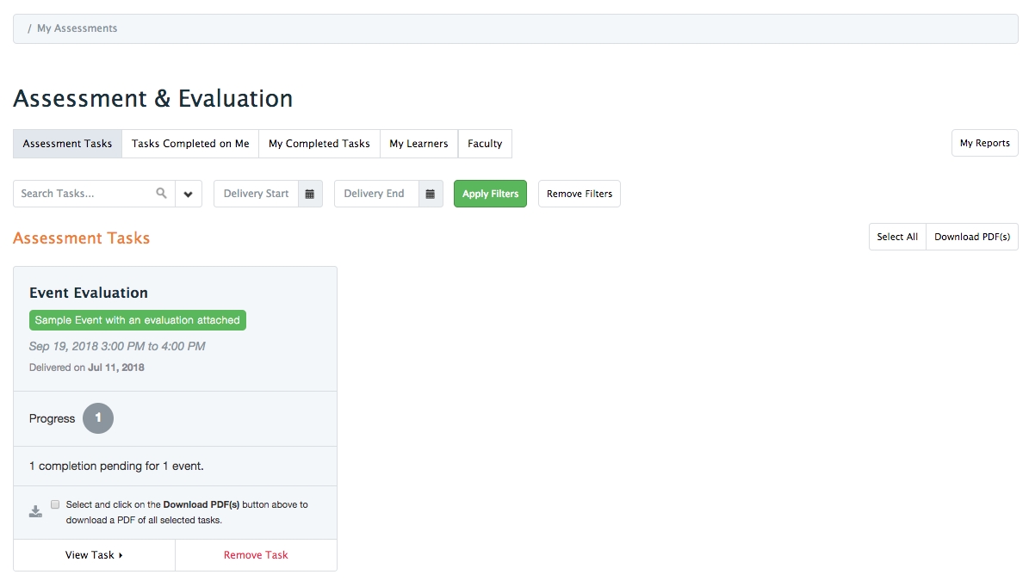Open View Task for Event Evaluation
This screenshot has width=1029, height=587.
coord(94,555)
